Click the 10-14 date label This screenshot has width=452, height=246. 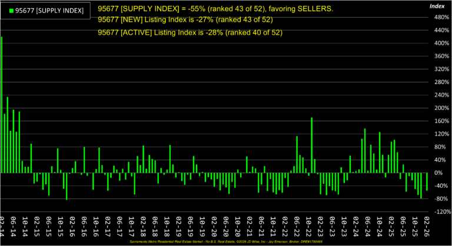(x=25, y=227)
